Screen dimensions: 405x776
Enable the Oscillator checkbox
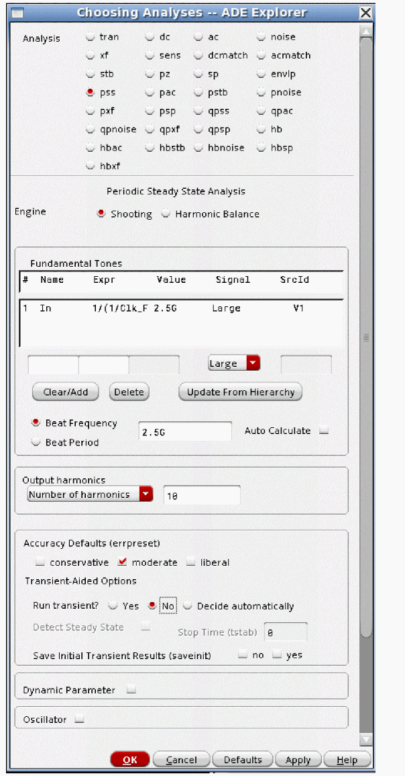tap(79, 720)
